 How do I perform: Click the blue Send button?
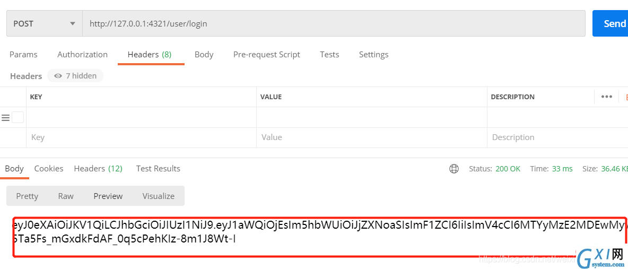[610, 24]
